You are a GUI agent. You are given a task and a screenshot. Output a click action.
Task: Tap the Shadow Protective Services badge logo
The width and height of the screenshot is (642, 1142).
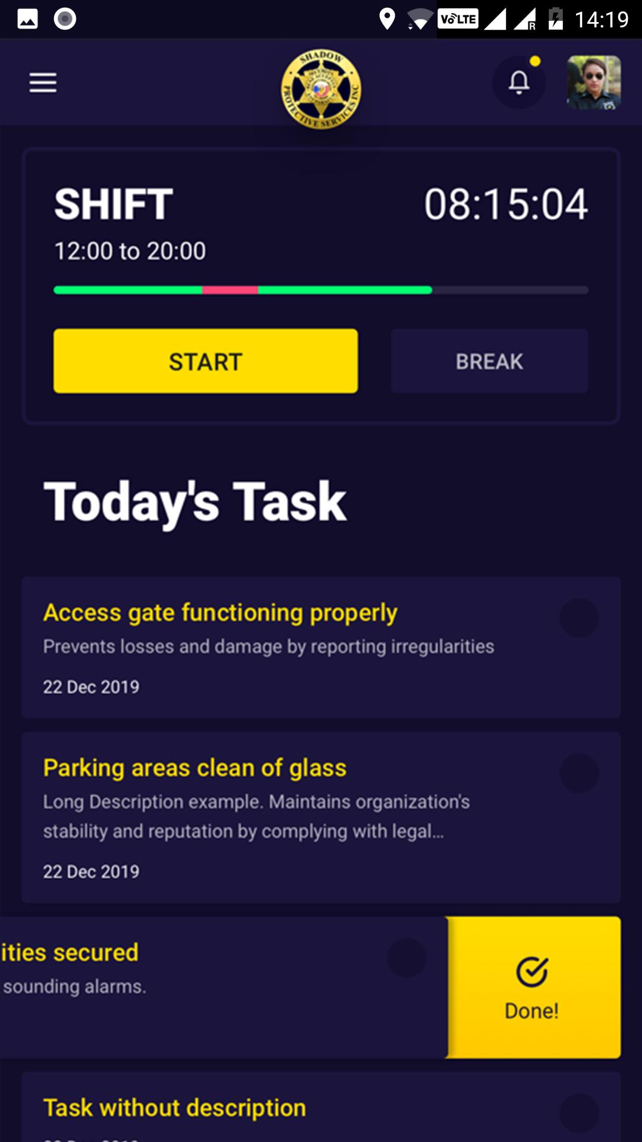tap(321, 89)
